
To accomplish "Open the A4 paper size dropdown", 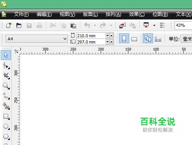I will pos(37,39).
